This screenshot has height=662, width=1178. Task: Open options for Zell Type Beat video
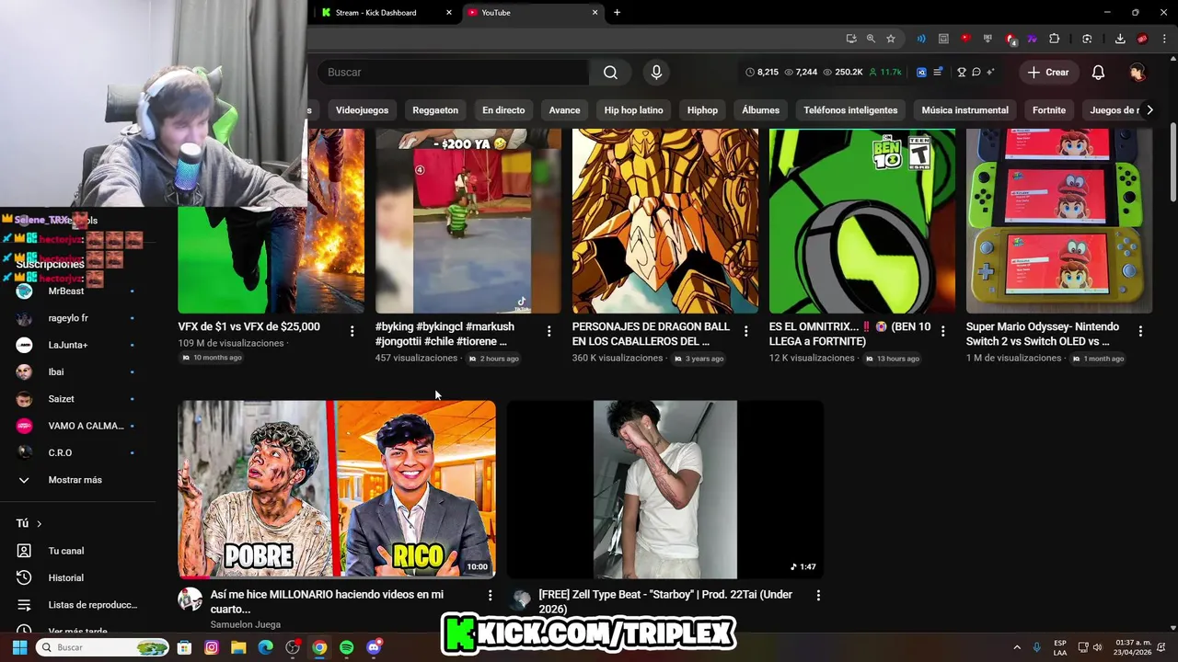tap(817, 596)
